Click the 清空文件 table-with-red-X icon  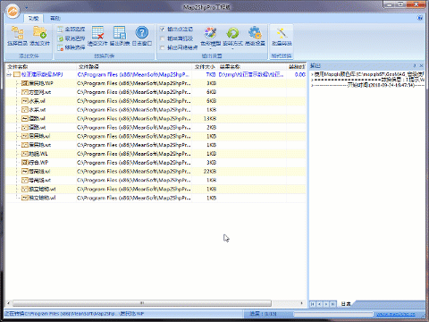point(97,32)
